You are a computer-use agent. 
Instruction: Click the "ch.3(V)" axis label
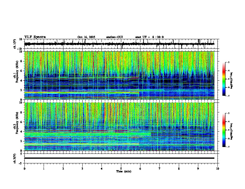pyautogui.click(x=15, y=158)
